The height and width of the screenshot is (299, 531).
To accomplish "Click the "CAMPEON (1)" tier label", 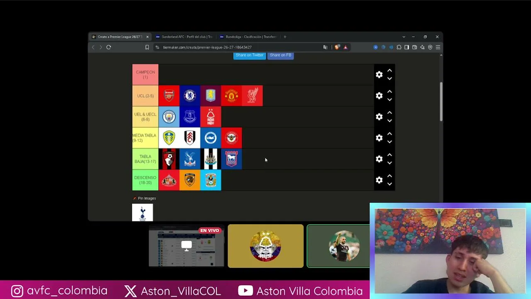I will tap(145, 75).
